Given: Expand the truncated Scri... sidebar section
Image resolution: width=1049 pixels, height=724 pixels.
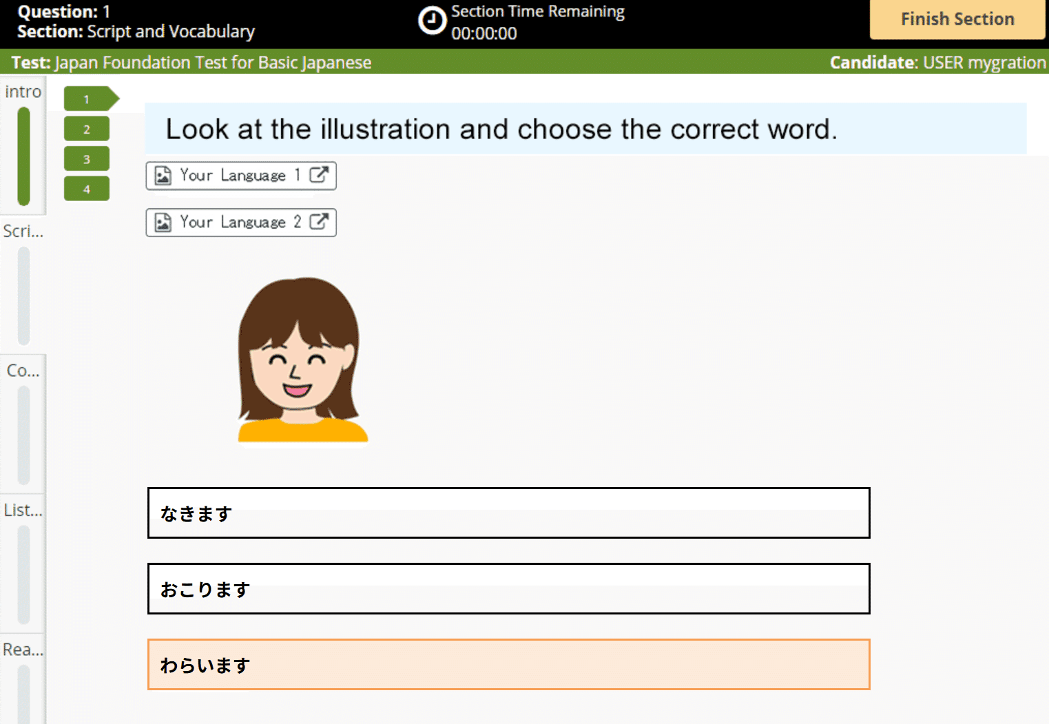Looking at the screenshot, I should [x=23, y=231].
